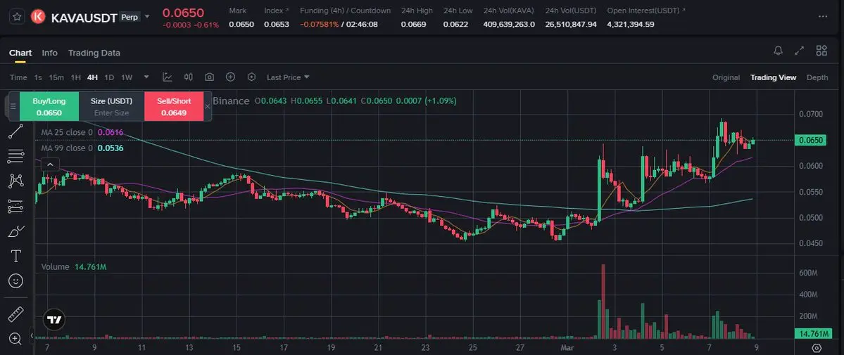Click the plus-in-circle add icon
The image size is (844, 355).
230,77
